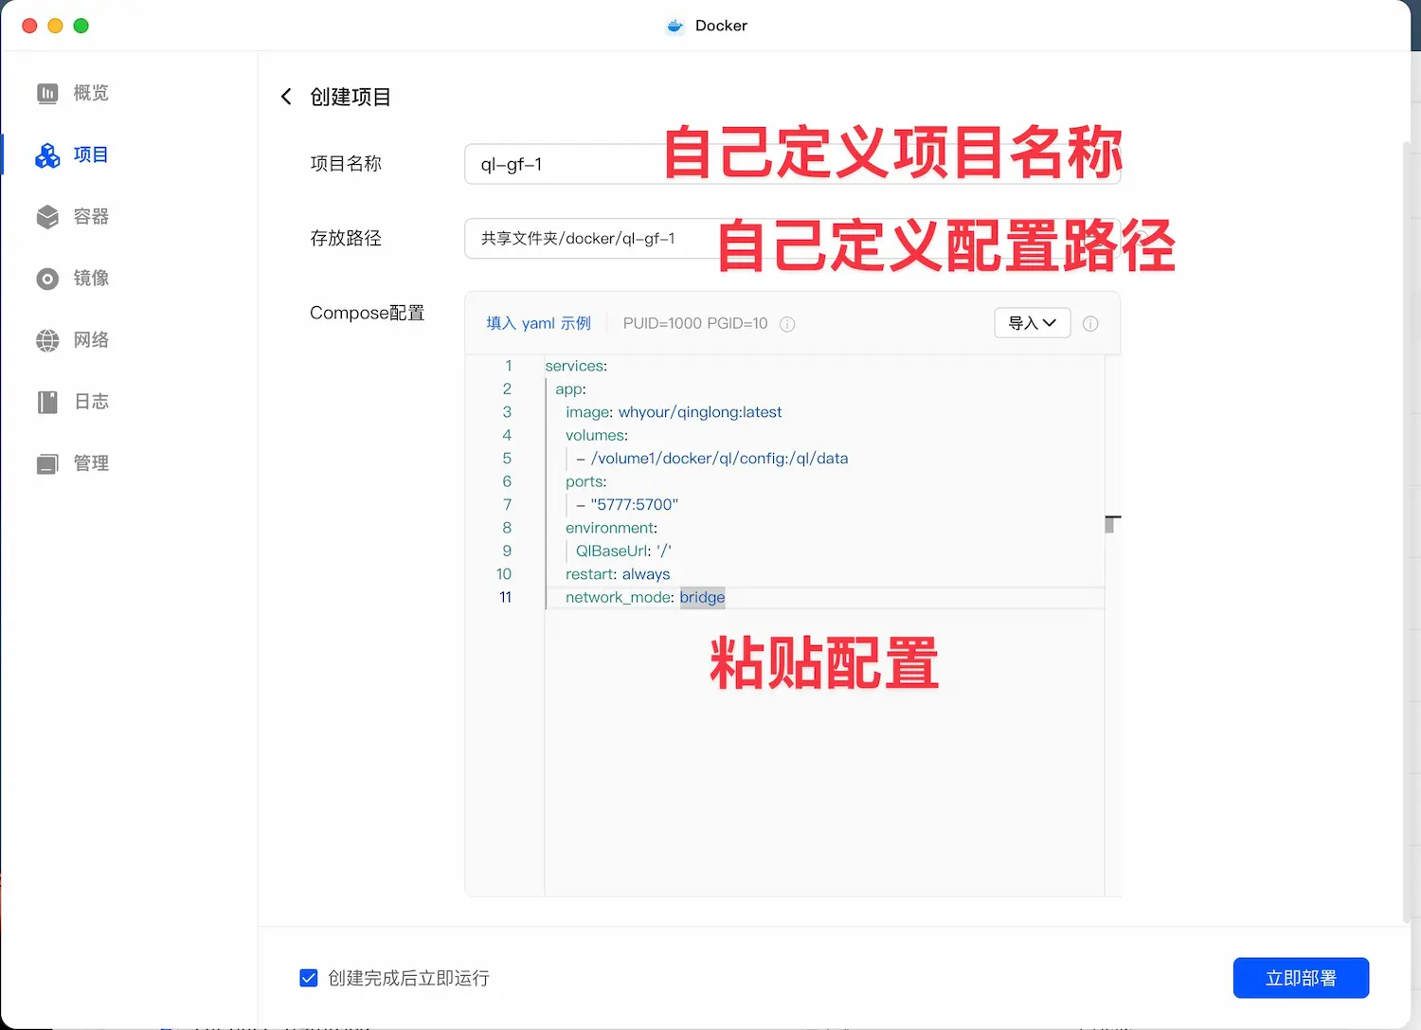Click 立即部署 deploy button
Screen dimensions: 1421x1030
1301,978
